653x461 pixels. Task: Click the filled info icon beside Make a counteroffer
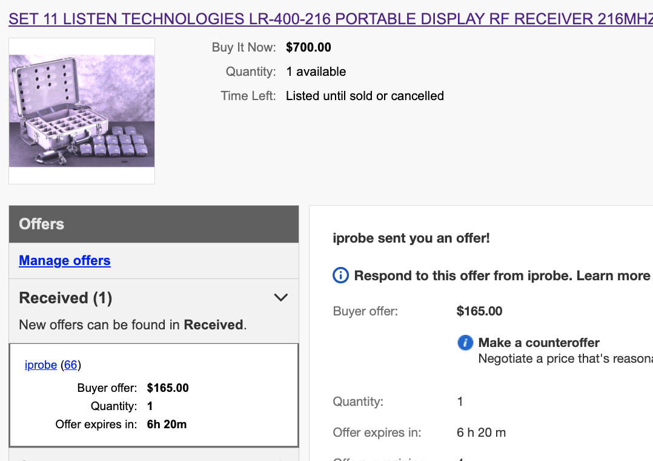click(465, 343)
